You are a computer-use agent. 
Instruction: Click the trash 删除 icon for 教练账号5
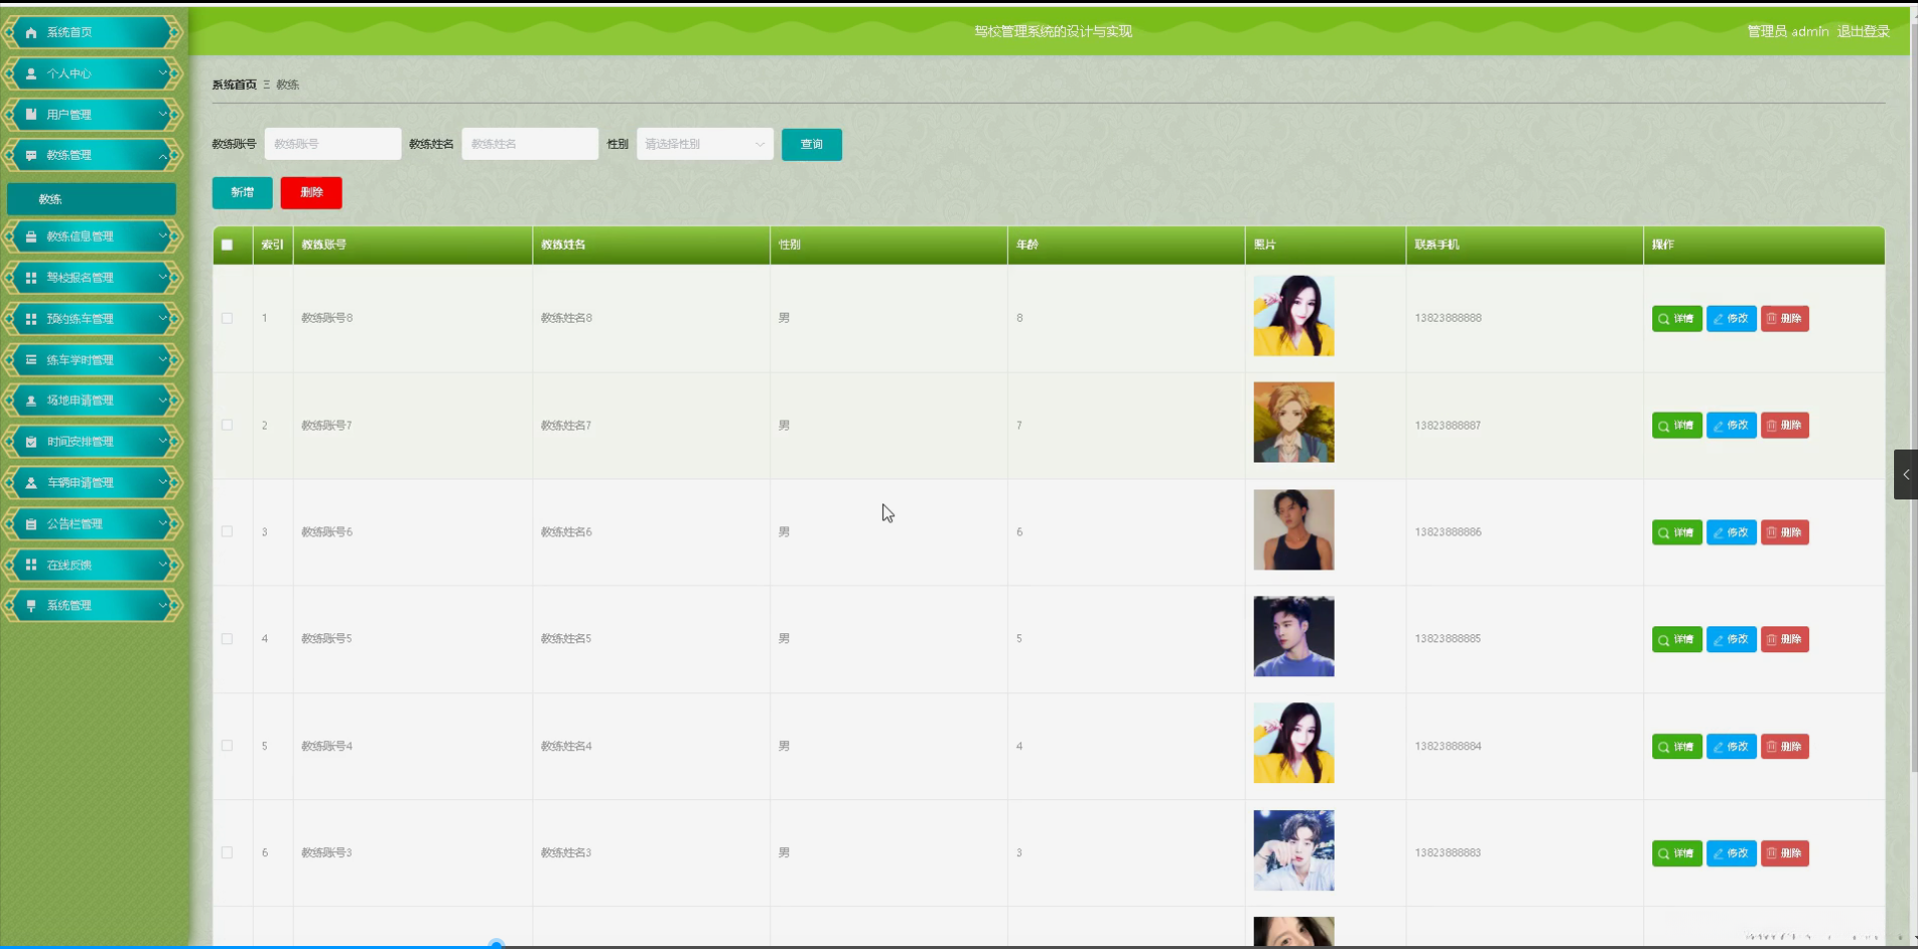click(x=1772, y=639)
